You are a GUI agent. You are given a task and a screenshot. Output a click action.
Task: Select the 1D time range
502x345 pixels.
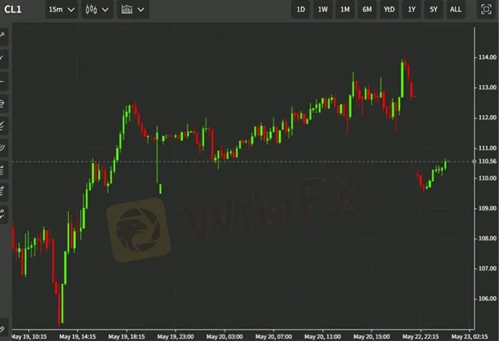pos(301,10)
